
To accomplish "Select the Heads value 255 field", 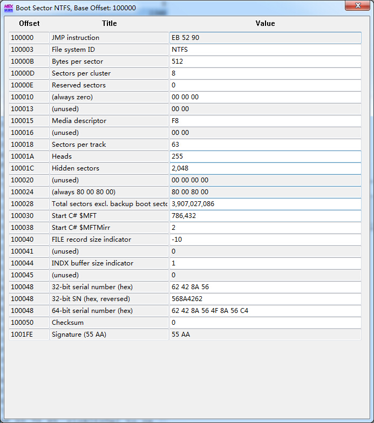I will point(265,156).
